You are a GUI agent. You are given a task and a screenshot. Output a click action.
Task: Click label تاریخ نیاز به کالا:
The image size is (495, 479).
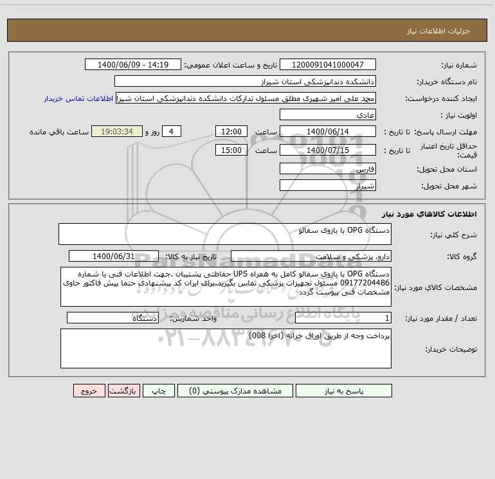[192, 257]
